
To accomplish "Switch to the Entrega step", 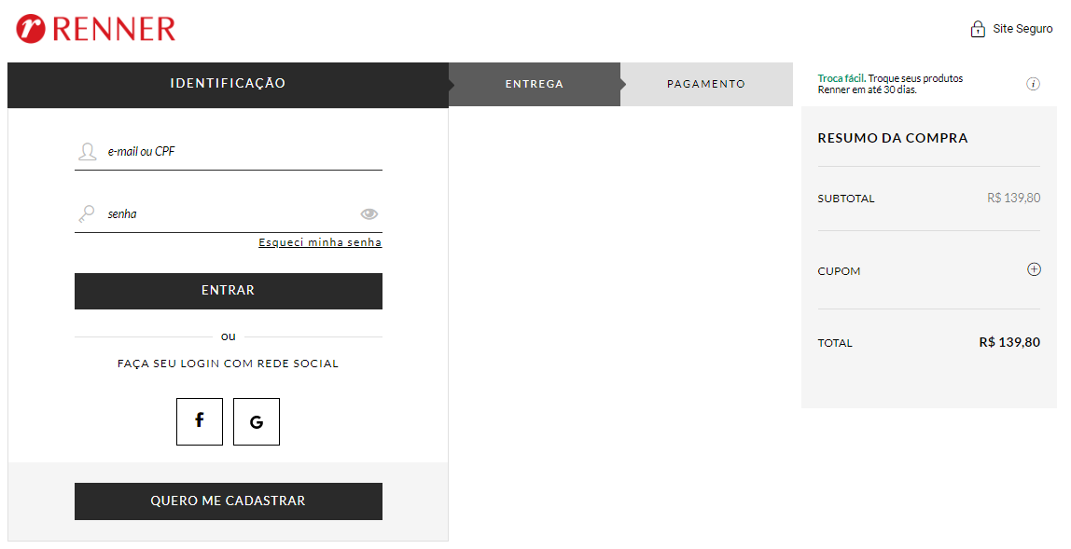I will pyautogui.click(x=535, y=84).
